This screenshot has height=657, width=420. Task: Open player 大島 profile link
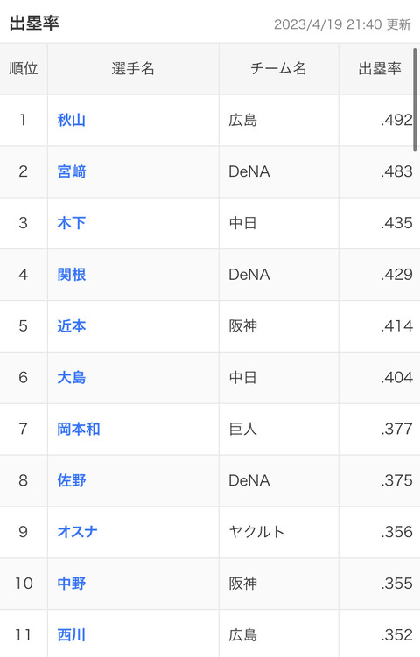[x=71, y=378]
